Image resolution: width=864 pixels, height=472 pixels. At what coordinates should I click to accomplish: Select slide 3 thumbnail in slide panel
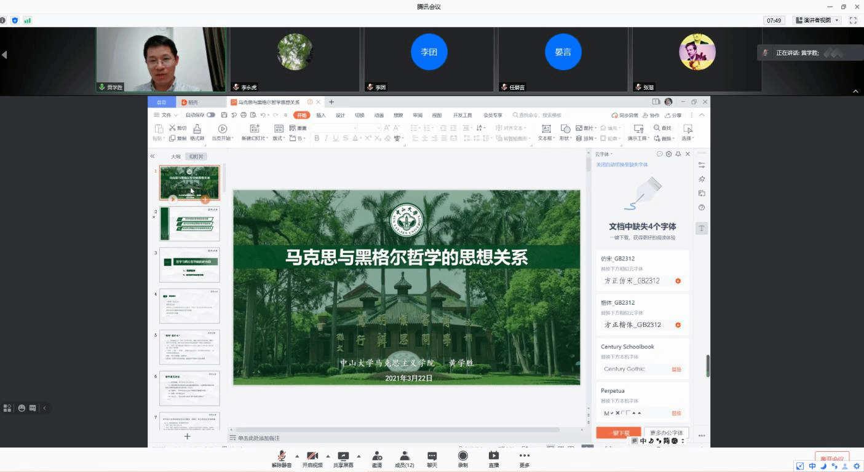coord(189,265)
